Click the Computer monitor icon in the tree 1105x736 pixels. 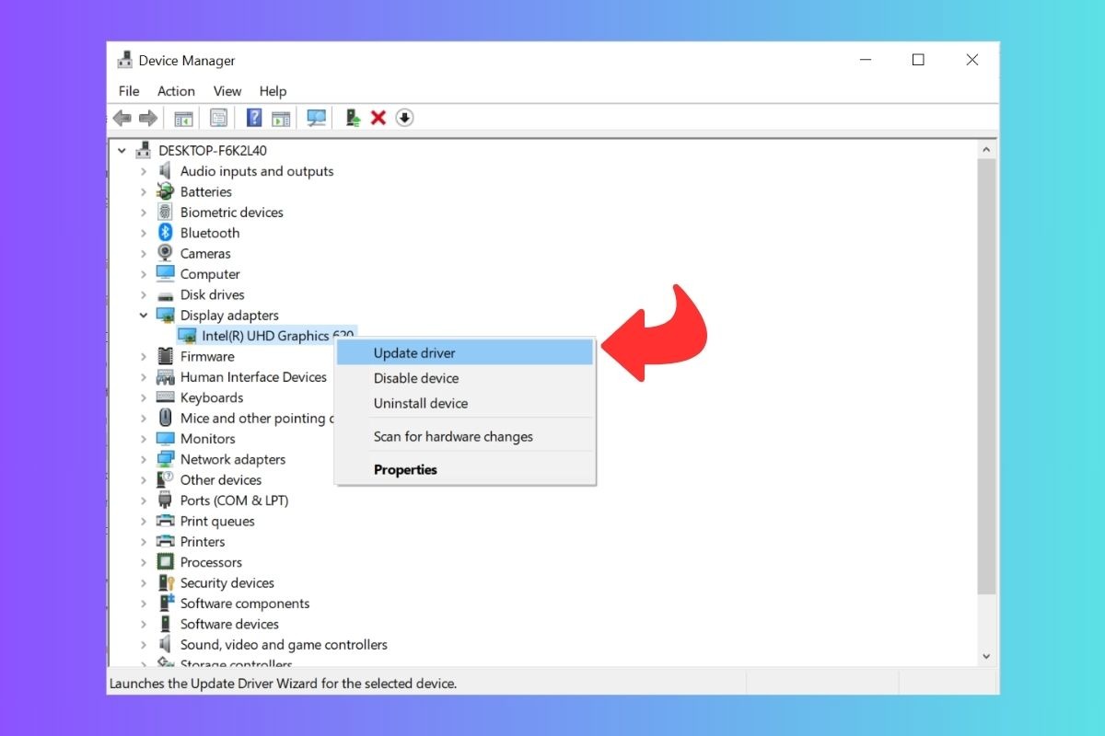click(x=166, y=274)
